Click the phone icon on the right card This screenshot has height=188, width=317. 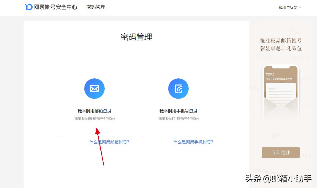point(178,88)
